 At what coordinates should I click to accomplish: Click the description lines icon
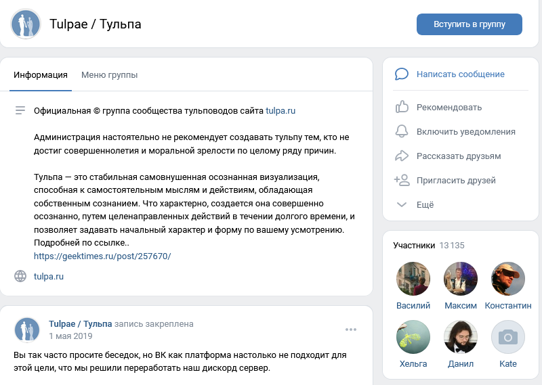click(x=20, y=110)
